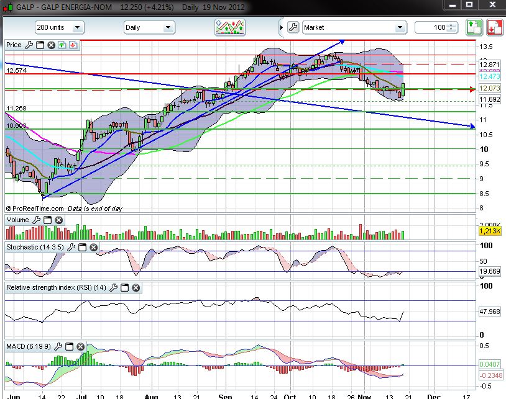Increase order quantity with up stepper
The height and width of the screenshot is (399, 506).
453,25
